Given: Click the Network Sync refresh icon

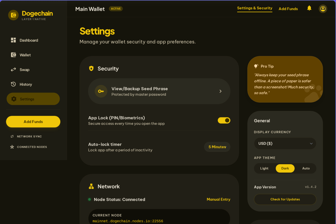Looking at the screenshot, I should [x=12, y=137].
